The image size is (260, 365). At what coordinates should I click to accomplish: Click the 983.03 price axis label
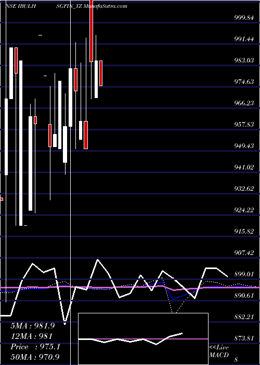coord(244,60)
